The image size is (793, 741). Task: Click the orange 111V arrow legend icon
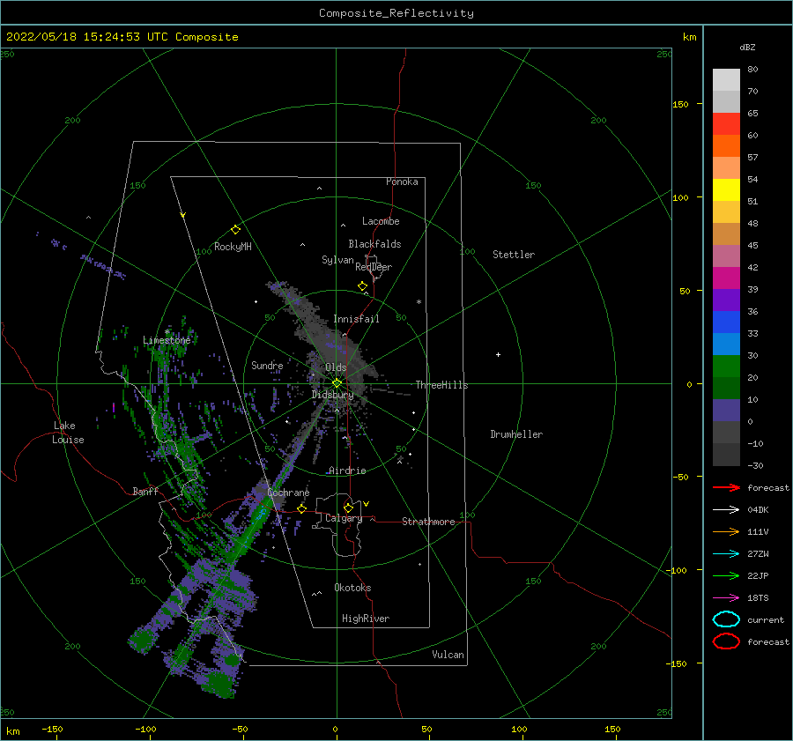tap(726, 532)
